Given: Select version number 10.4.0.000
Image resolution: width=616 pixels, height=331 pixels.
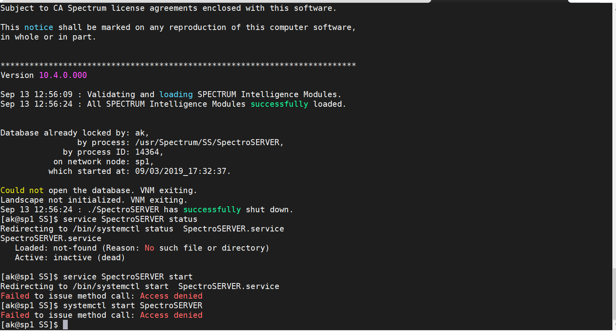Looking at the screenshot, I should click(x=63, y=75).
